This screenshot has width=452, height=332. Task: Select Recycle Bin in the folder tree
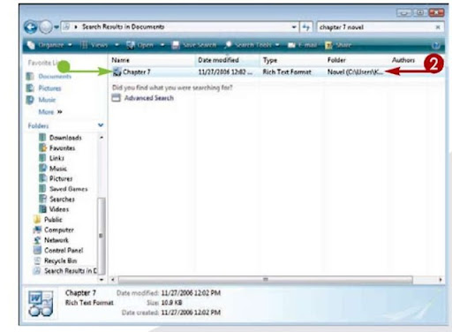tap(60, 260)
